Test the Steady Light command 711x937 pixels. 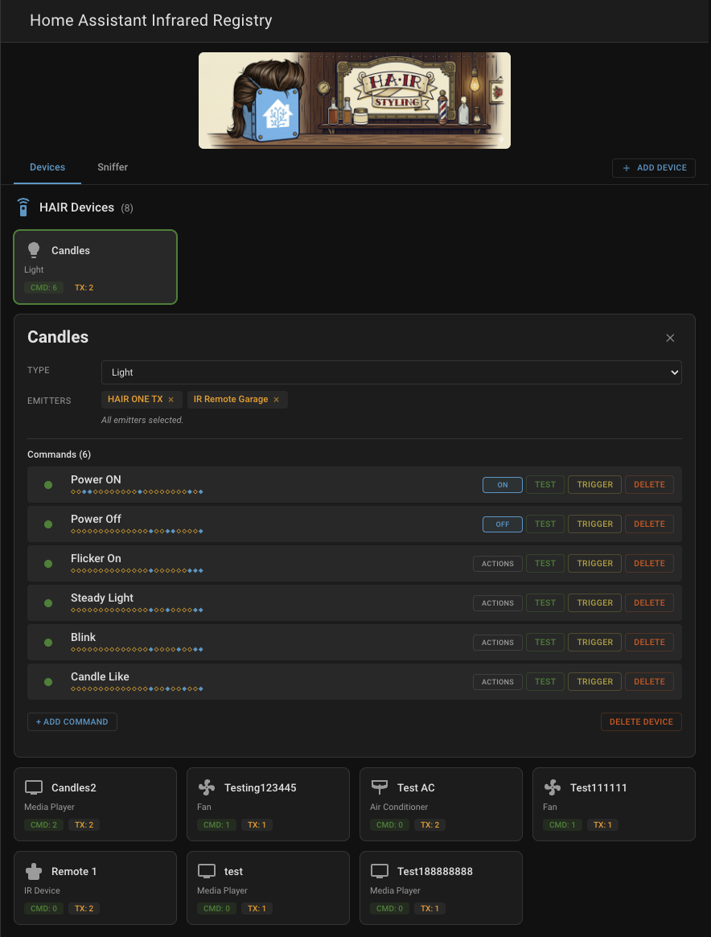545,603
